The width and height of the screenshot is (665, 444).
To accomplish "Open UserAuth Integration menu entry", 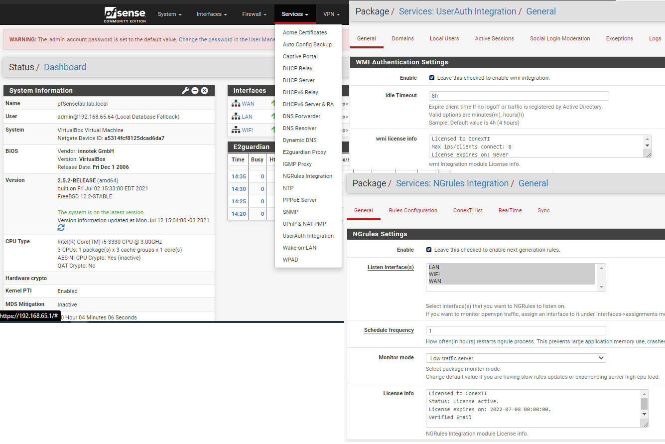I will 308,236.
